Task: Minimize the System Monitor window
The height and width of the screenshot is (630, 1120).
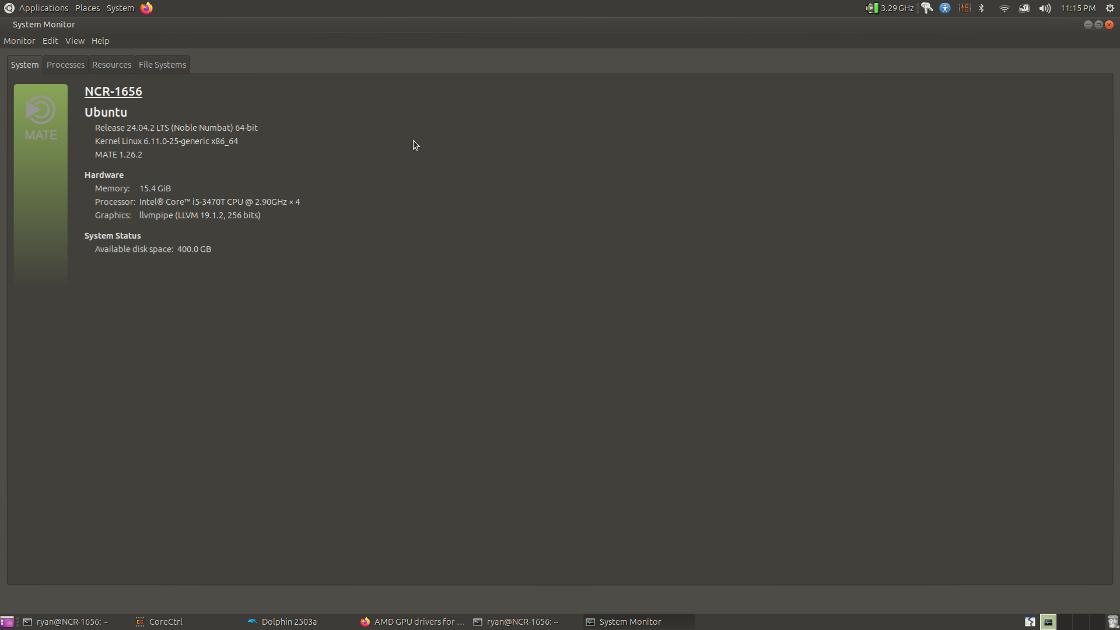Action: point(1088,24)
